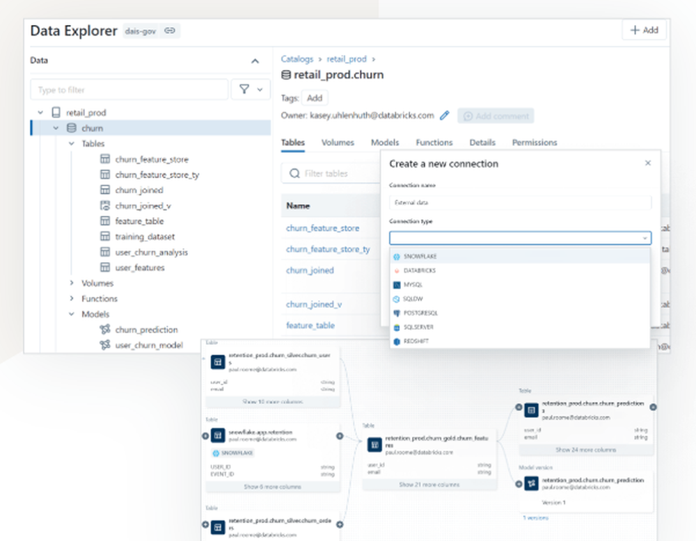This screenshot has width=696, height=541.
Task: Open the churn_joined_v link in Tables list
Action: click(x=314, y=304)
